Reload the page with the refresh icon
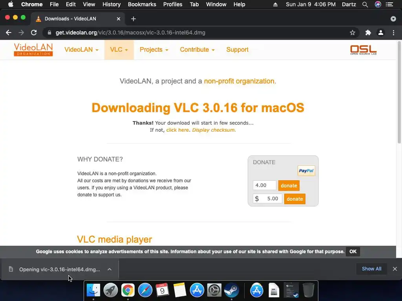The image size is (402, 301). pyautogui.click(x=34, y=33)
